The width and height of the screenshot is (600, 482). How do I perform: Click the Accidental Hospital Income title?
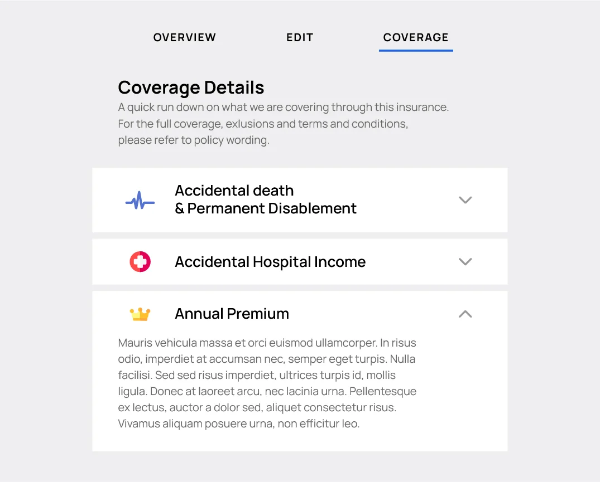[x=270, y=262]
